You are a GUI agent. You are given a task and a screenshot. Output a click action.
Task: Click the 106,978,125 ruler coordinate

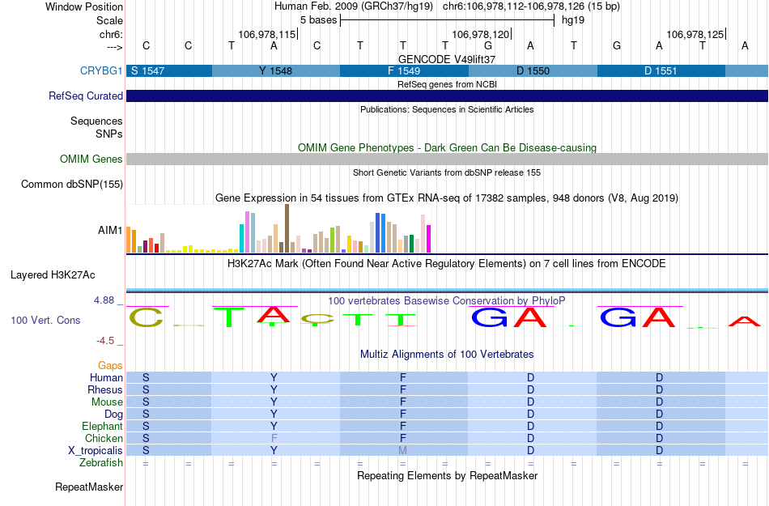695,34
